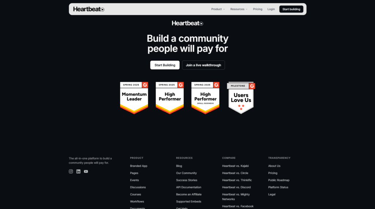Open the Pages footer link

click(134, 173)
